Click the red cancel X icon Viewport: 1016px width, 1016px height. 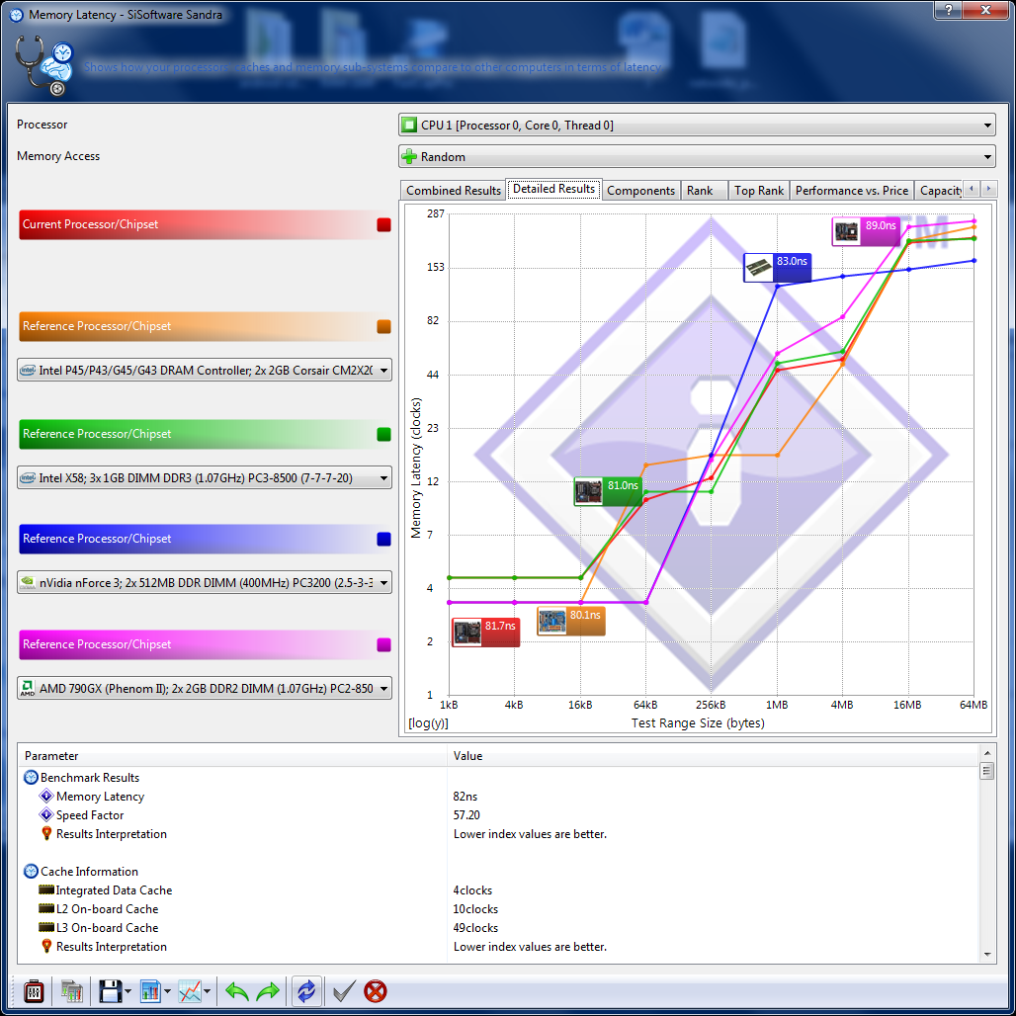coord(376,991)
